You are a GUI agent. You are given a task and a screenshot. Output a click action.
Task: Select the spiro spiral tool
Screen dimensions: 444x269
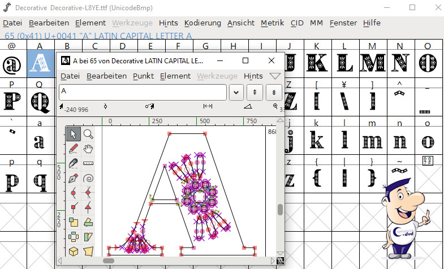click(89, 178)
